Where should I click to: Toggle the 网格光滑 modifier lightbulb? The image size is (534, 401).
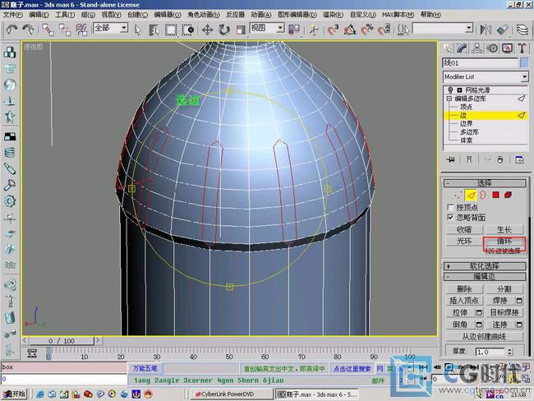pyautogui.click(x=450, y=90)
